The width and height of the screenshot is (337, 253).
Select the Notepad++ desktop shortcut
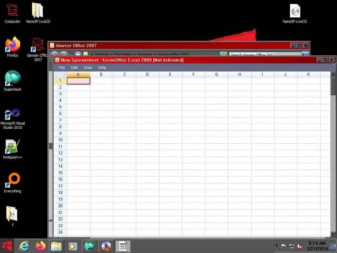(x=13, y=149)
